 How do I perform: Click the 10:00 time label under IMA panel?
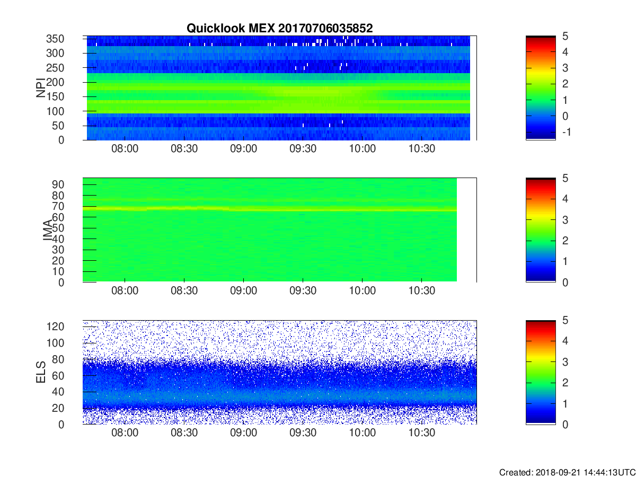pos(362,291)
